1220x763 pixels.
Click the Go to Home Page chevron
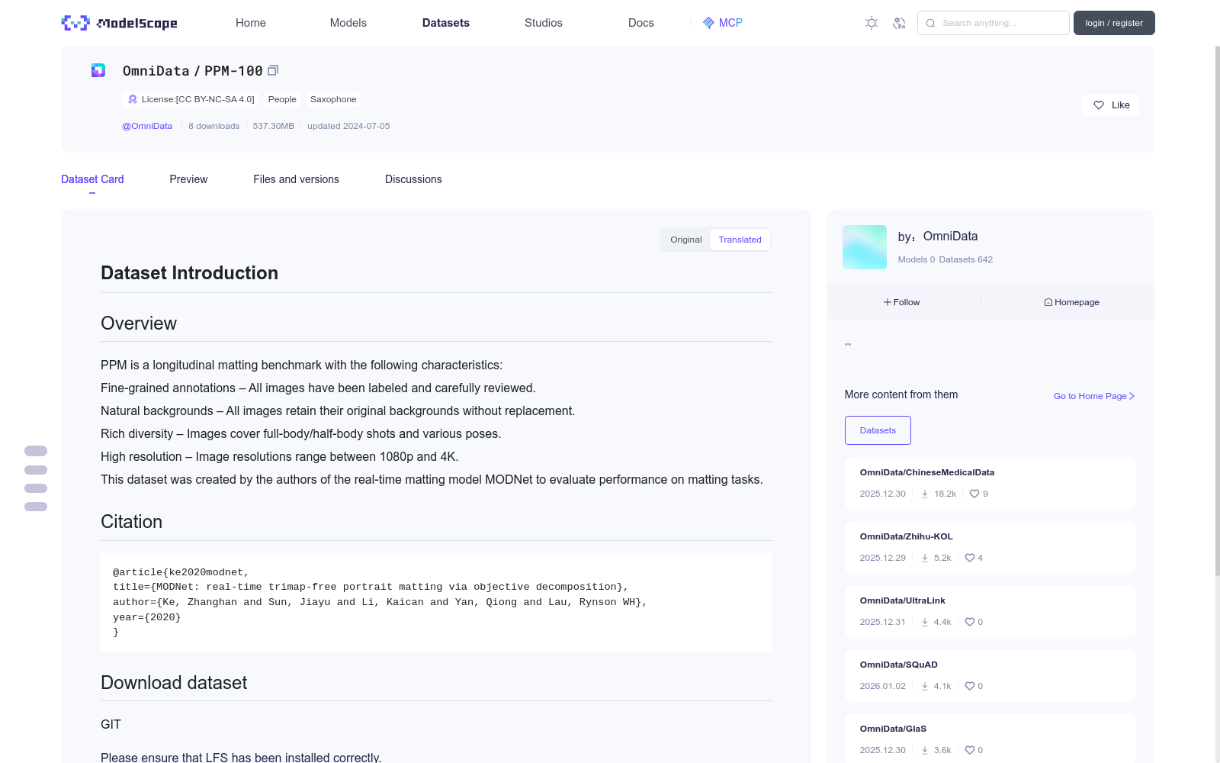coord(1132,396)
